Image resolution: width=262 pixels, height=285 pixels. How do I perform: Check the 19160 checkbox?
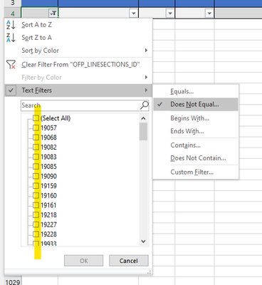point(36,195)
